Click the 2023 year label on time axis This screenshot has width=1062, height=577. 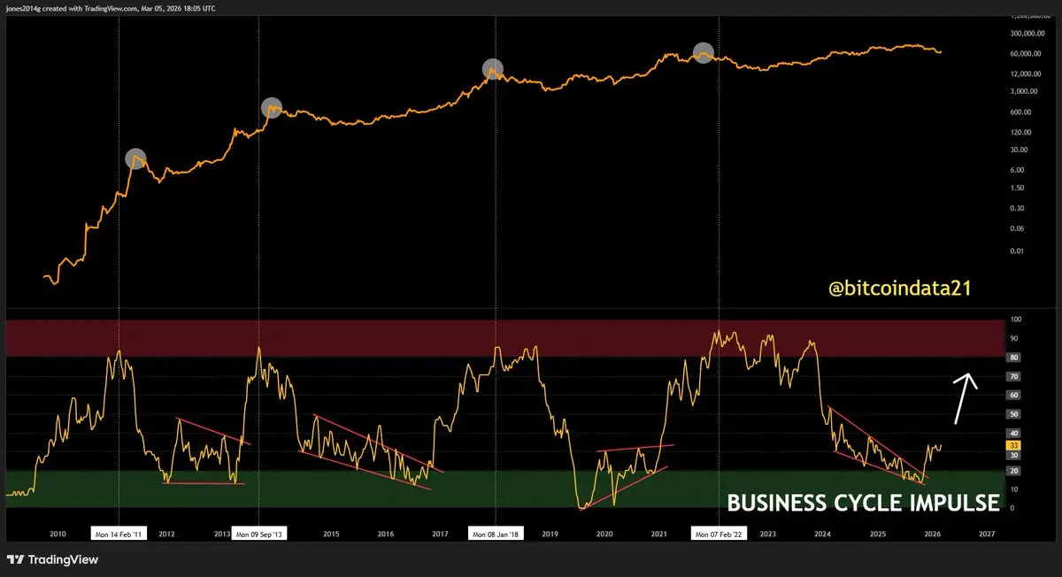pos(768,534)
